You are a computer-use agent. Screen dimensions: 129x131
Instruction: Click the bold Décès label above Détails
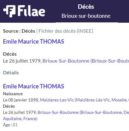pyautogui.click(x=10, y=54)
